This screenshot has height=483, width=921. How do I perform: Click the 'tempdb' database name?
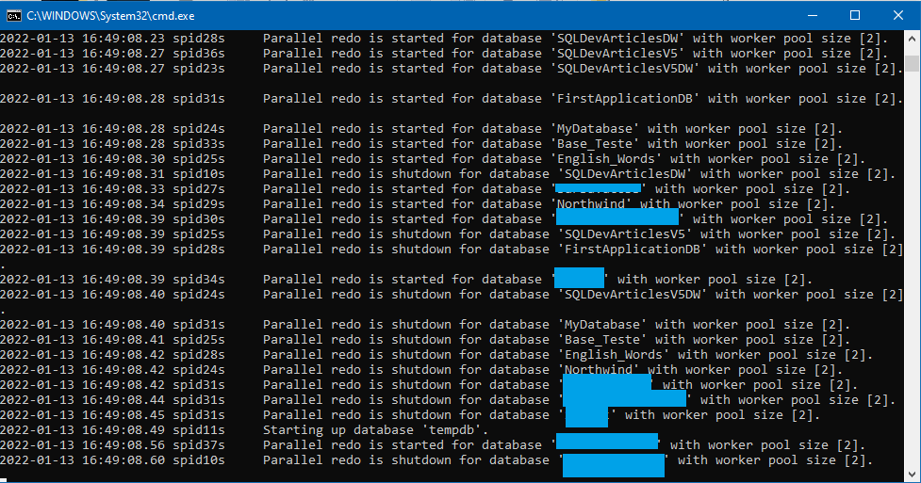pos(452,430)
